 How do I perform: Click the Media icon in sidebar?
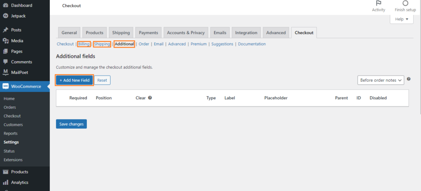[5, 41]
